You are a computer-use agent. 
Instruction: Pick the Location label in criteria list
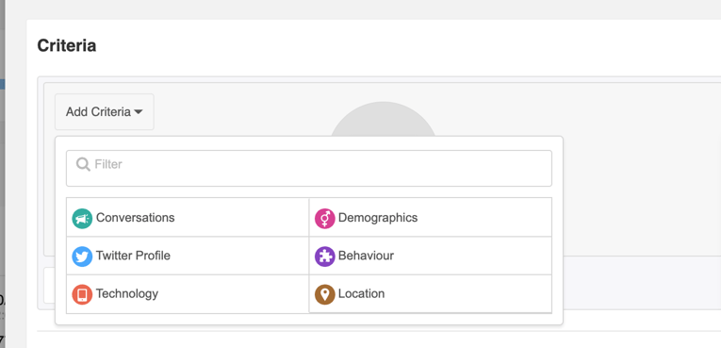[x=361, y=293]
